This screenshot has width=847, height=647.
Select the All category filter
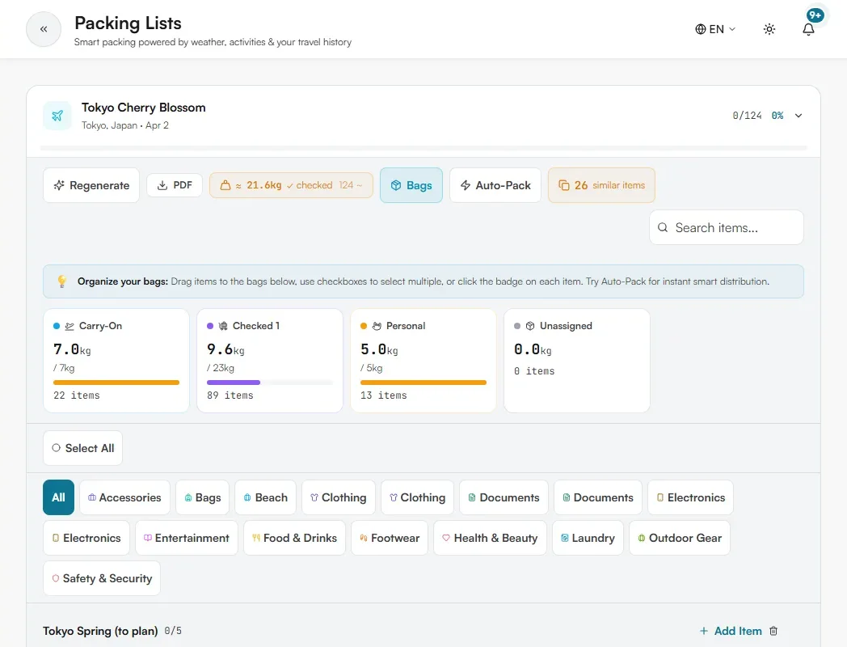click(x=58, y=497)
